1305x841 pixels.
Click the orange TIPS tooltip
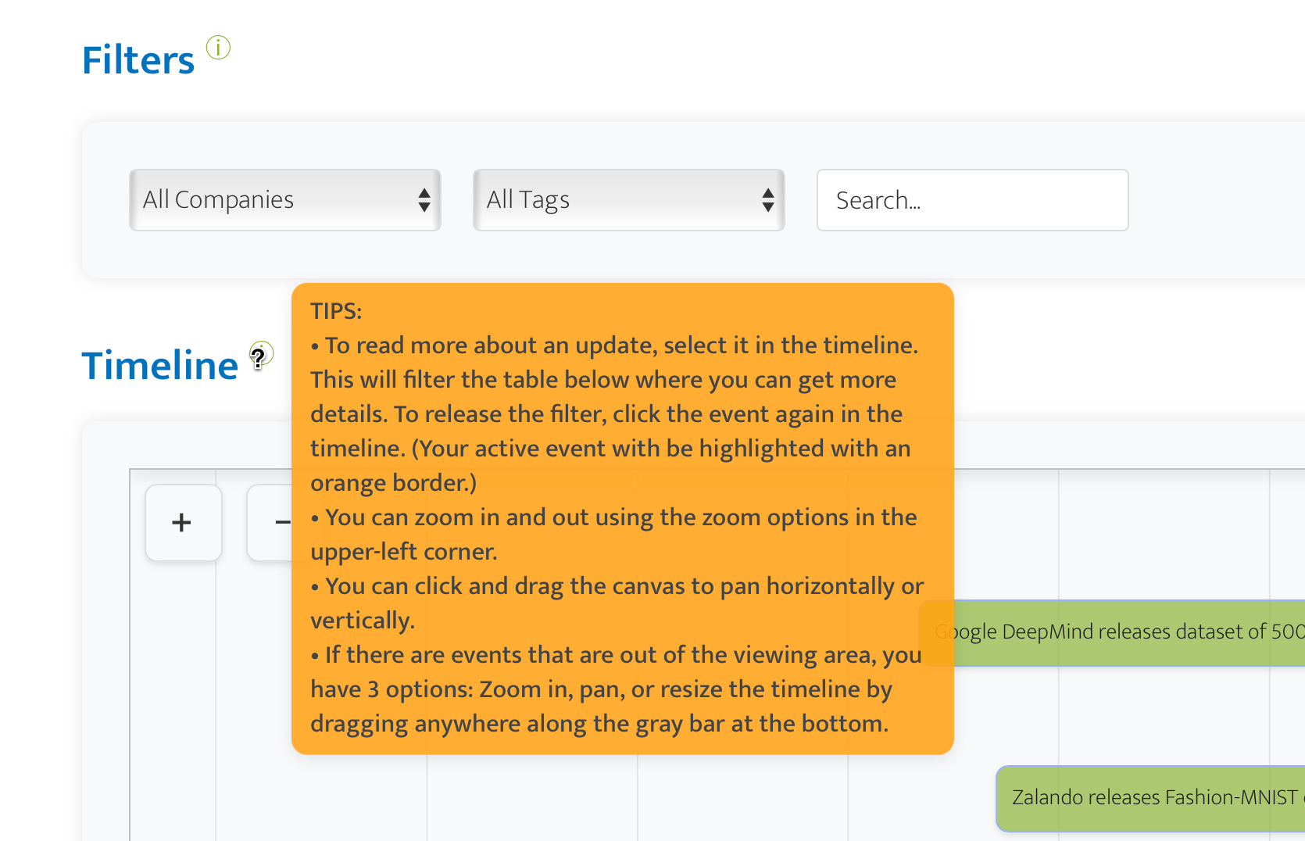point(623,518)
